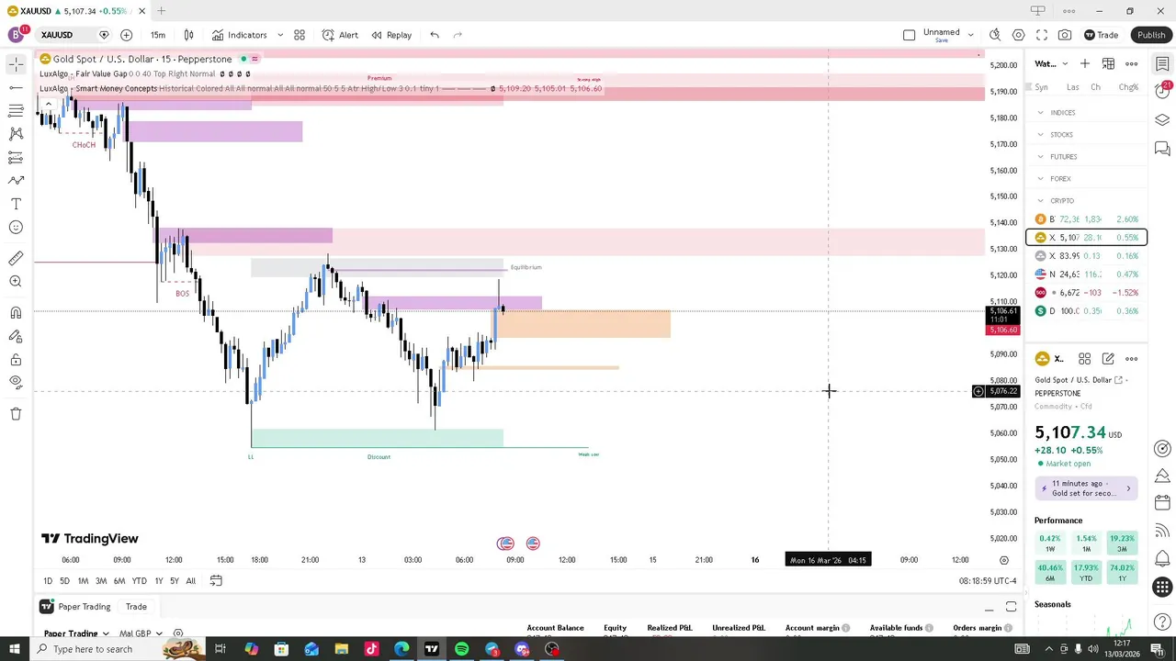Hide all drawings with eye icon
This screenshot has height=661, width=1176.
click(x=16, y=382)
